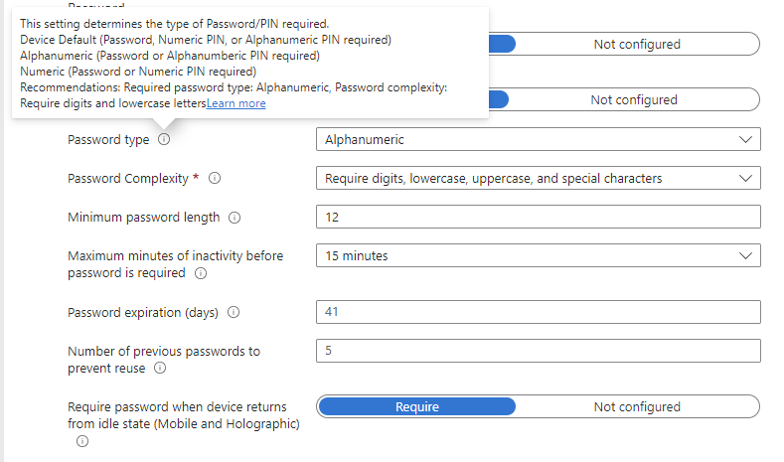784x462 pixels.
Task: Select Not configured on the top toggle
Action: (x=637, y=44)
